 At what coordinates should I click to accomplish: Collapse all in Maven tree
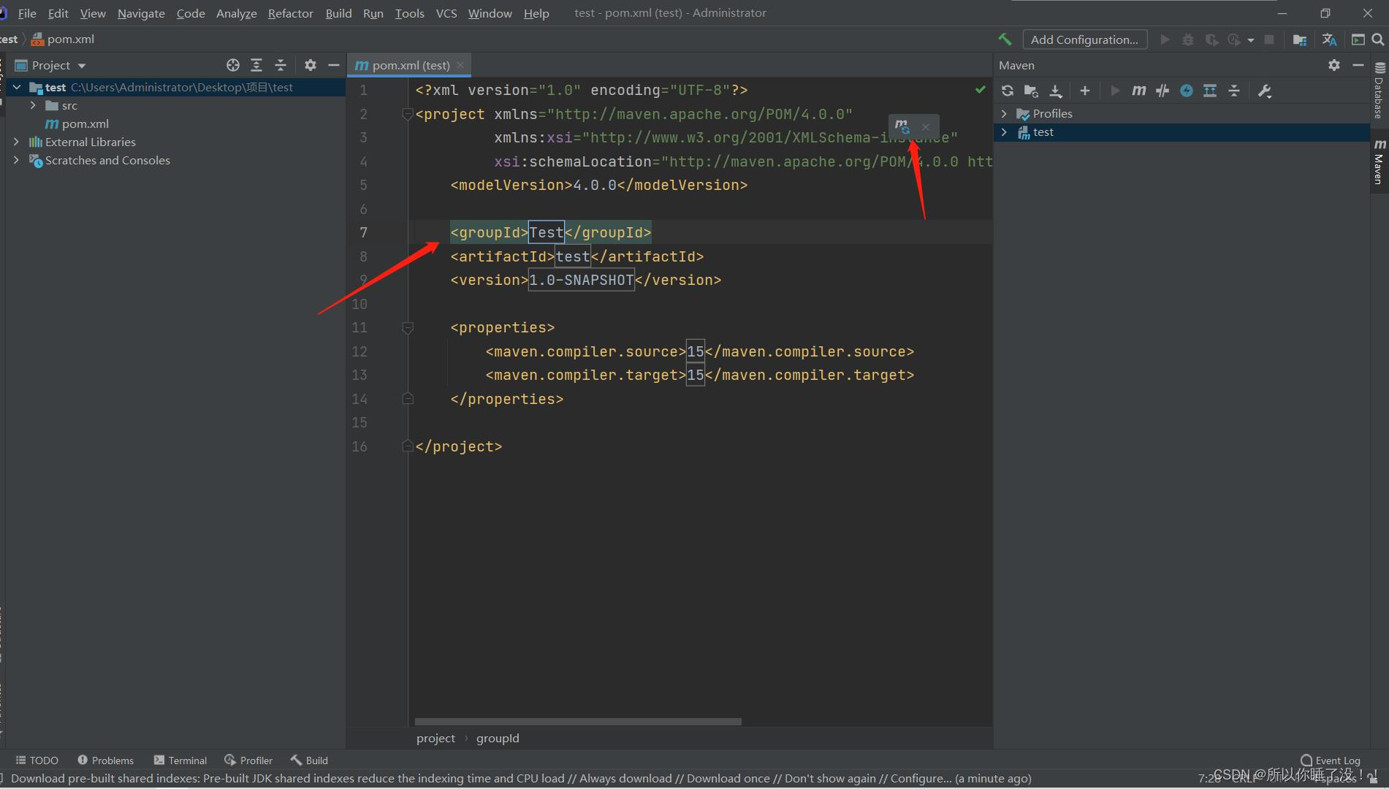click(x=1234, y=91)
